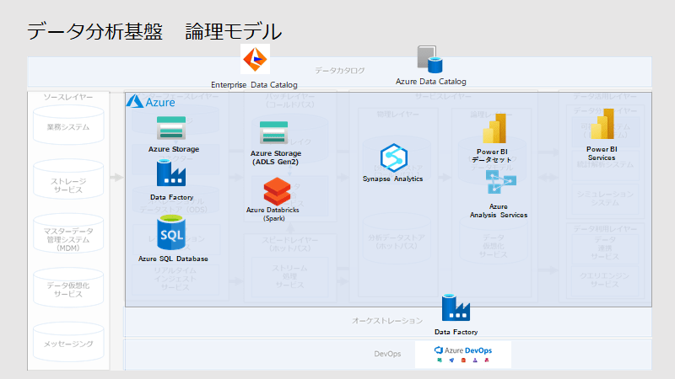
Task: Click the ソースレイヤー heading
Action: click(x=68, y=97)
